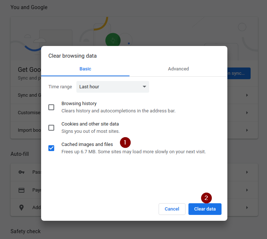Click the Clear data button
This screenshot has width=267, height=239.
pos(205,209)
